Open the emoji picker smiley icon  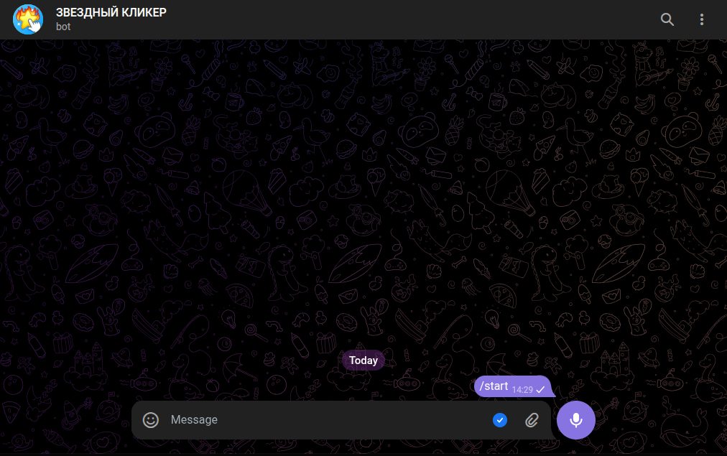tap(151, 420)
